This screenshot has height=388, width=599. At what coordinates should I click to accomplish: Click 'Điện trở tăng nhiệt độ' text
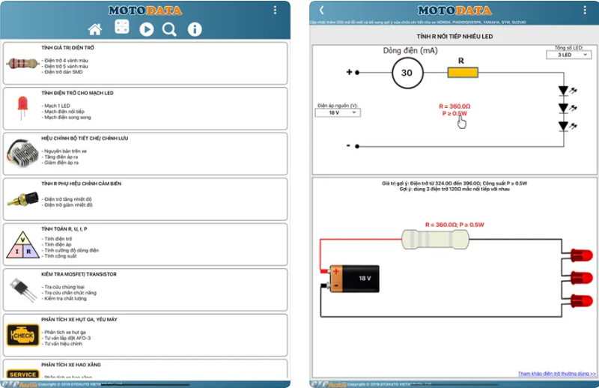click(68, 199)
